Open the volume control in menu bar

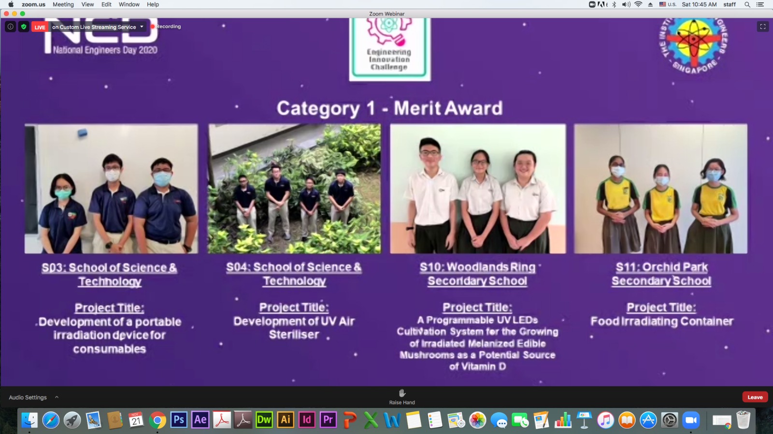click(x=626, y=4)
